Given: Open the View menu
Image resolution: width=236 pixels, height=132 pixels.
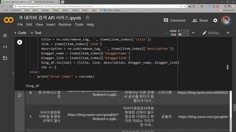Looking at the screenshot, I should (x=39, y=25).
